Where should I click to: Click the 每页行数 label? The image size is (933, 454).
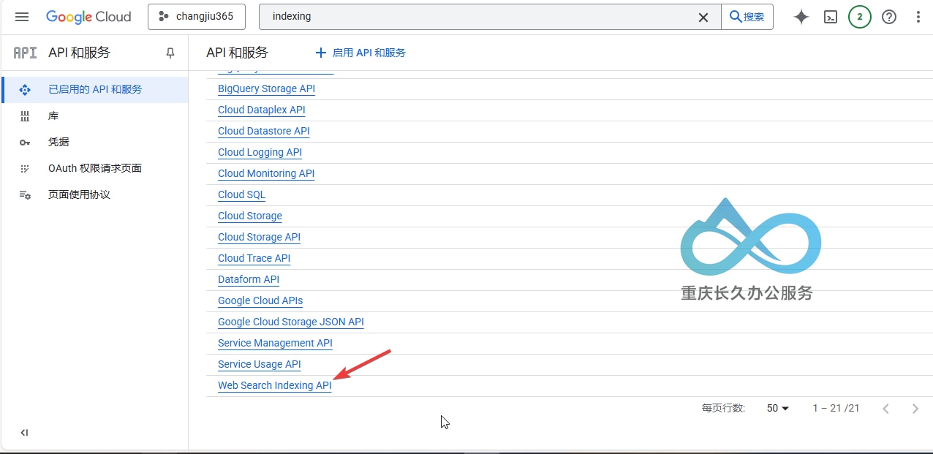point(723,408)
